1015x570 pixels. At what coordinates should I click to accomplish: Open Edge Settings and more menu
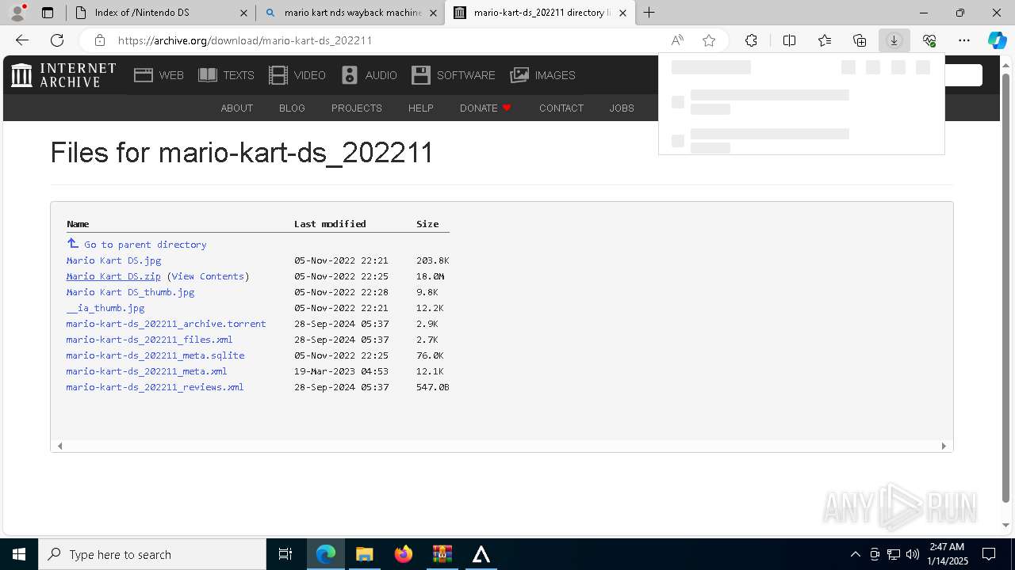point(964,40)
